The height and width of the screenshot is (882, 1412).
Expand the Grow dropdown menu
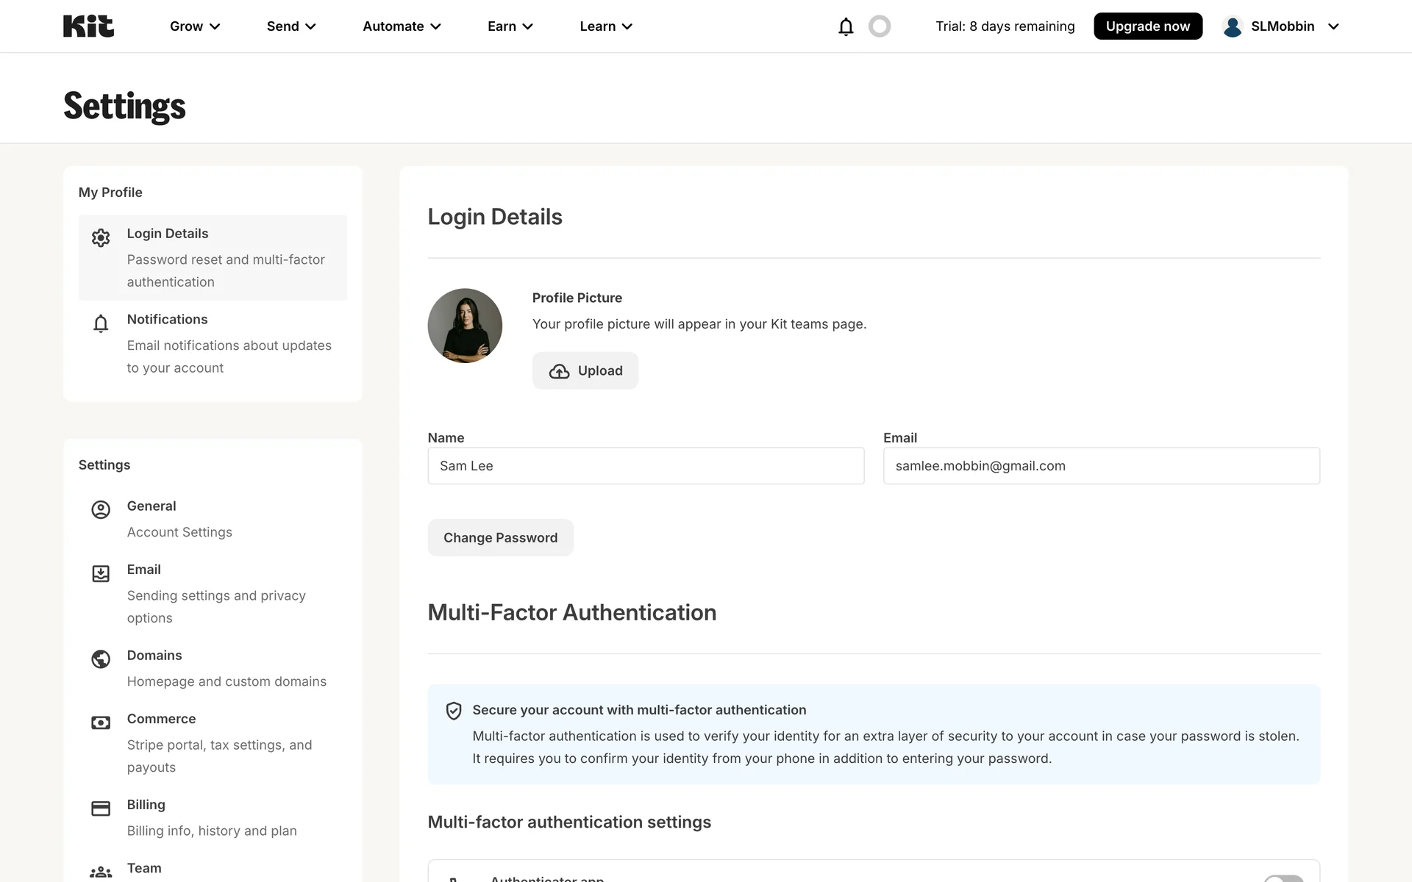point(195,26)
